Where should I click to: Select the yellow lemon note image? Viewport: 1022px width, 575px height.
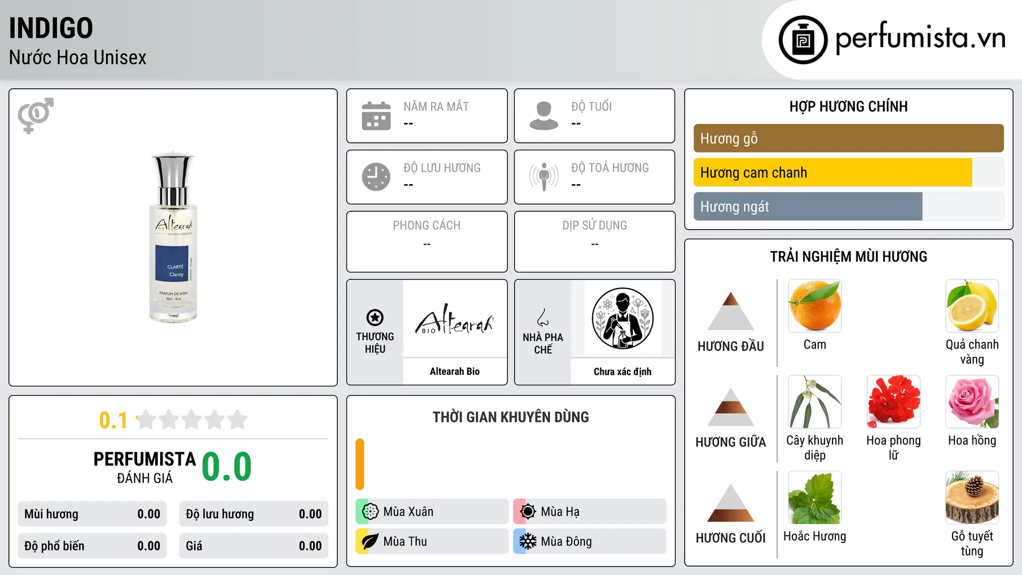pyautogui.click(x=972, y=306)
